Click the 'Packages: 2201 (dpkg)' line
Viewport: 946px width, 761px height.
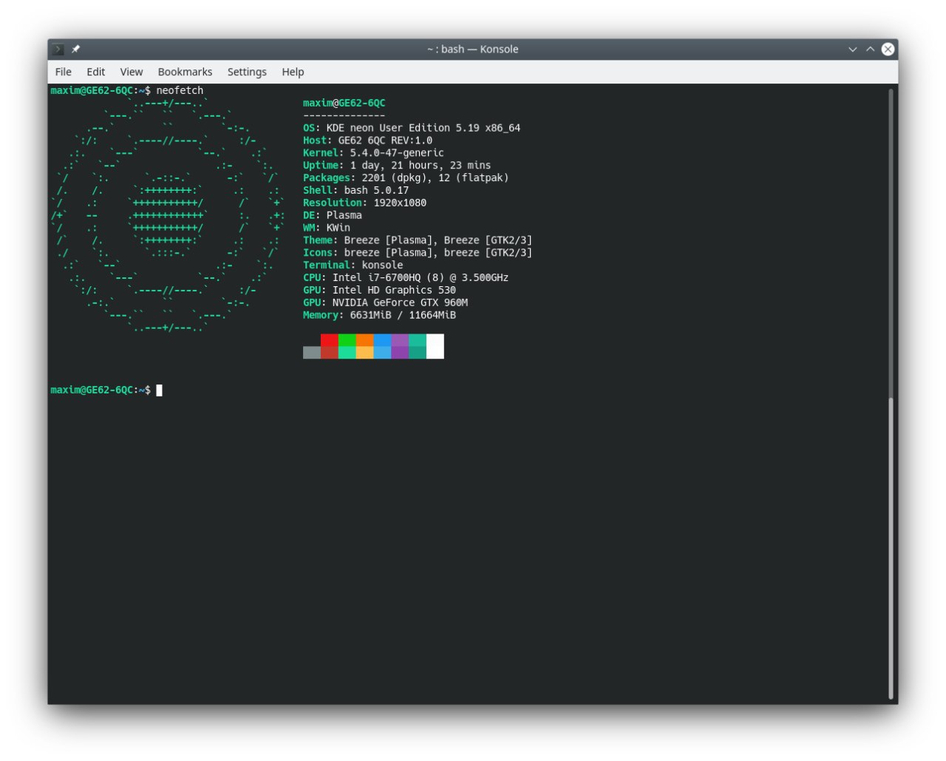(406, 178)
